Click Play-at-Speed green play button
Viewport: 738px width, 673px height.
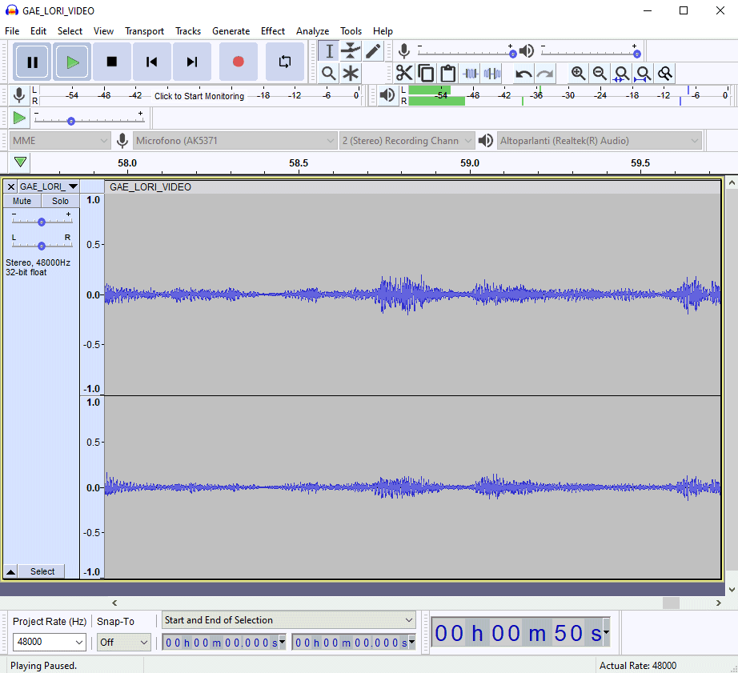tap(19, 118)
